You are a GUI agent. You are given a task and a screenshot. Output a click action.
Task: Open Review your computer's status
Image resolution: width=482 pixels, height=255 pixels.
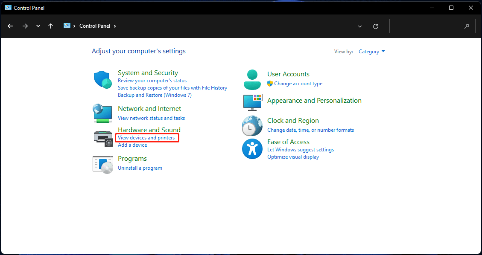click(152, 81)
